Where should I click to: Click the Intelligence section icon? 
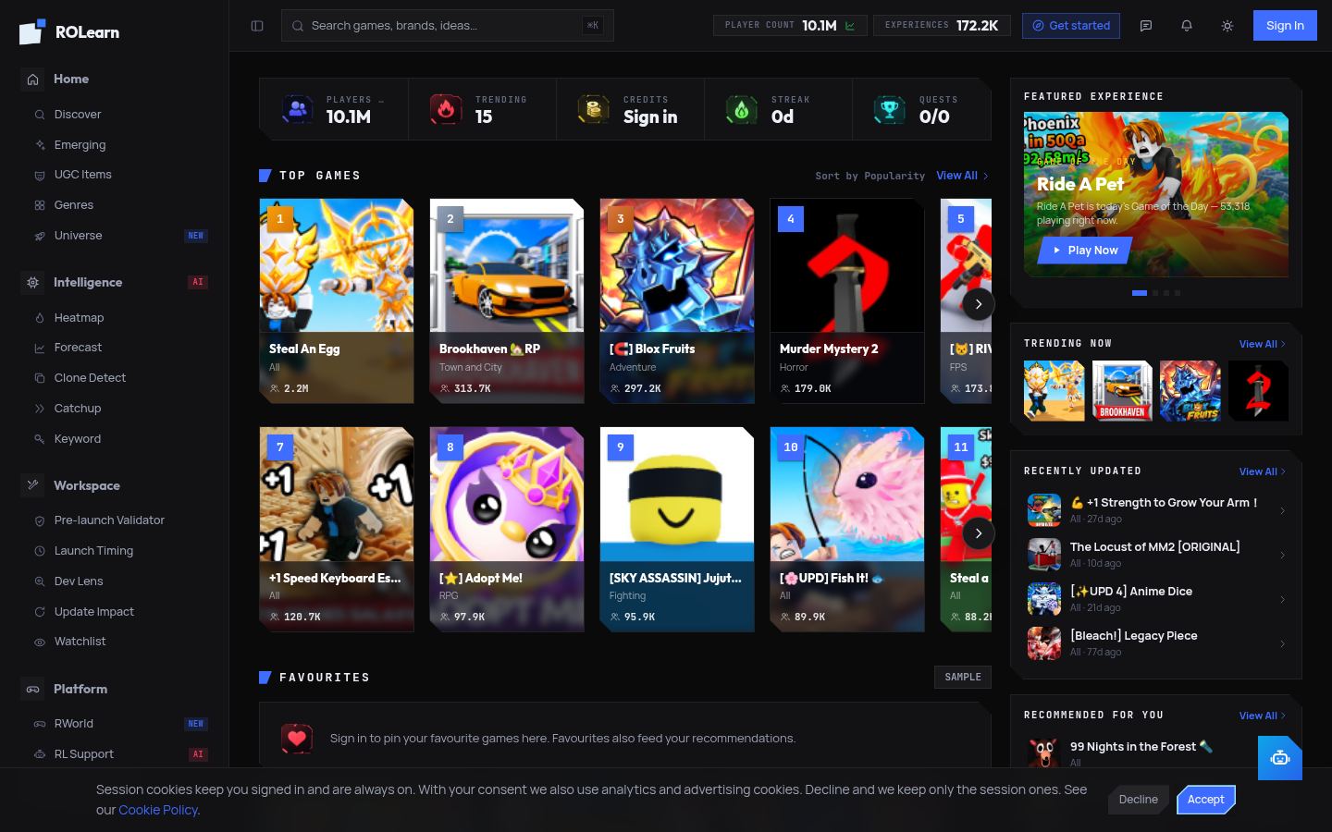[x=32, y=282]
